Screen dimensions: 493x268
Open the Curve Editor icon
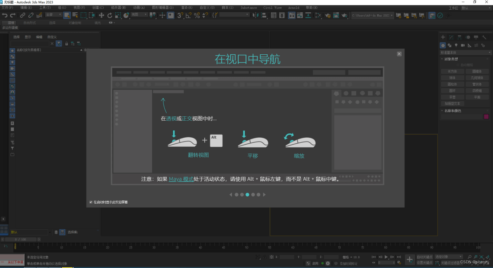300,15
